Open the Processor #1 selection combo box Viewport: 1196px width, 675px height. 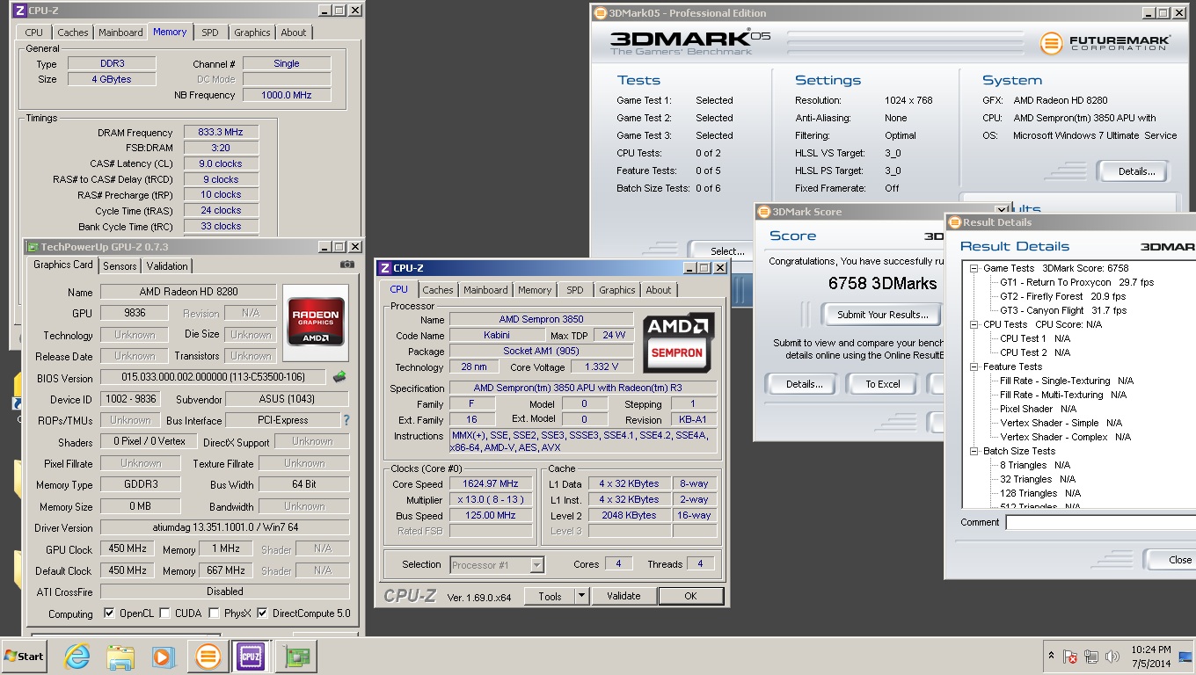pyautogui.click(x=497, y=564)
